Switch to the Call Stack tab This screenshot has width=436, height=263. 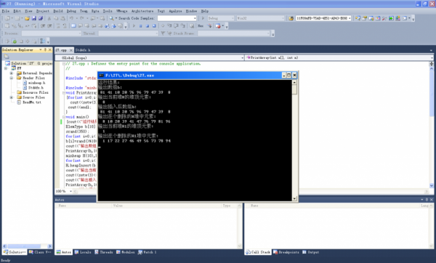click(x=258, y=252)
